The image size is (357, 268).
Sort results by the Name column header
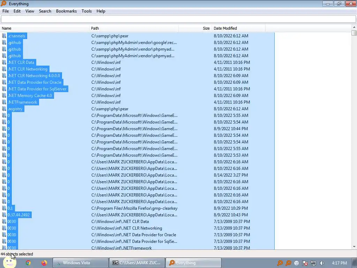point(45,28)
